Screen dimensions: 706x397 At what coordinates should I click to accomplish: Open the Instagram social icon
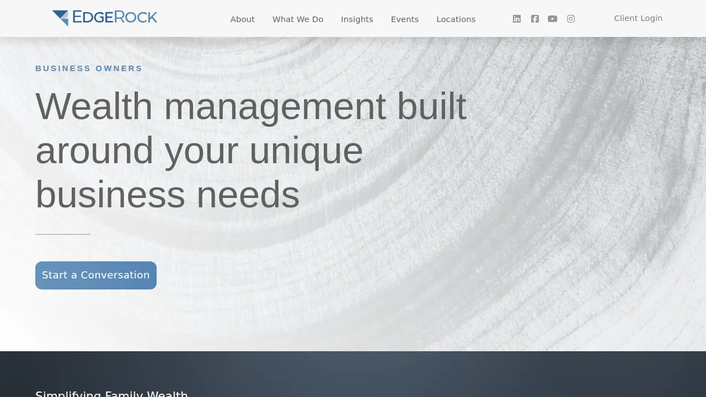tap(571, 19)
